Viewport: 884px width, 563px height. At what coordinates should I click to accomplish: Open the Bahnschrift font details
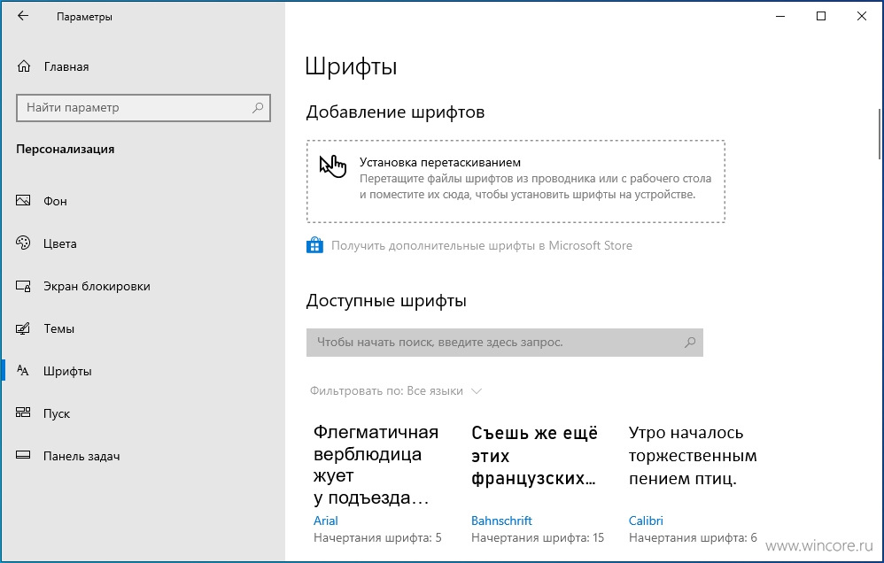(501, 521)
